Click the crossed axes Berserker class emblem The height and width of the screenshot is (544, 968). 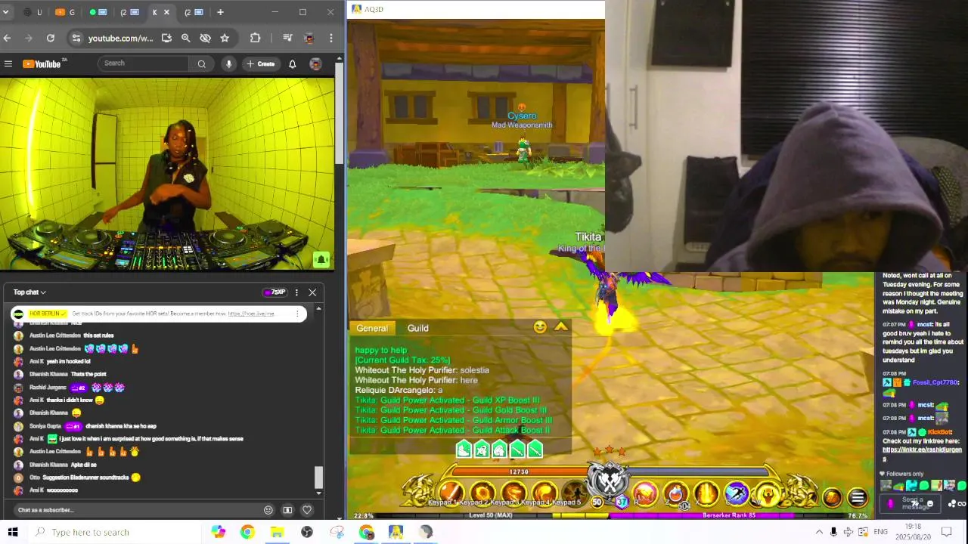point(610,480)
